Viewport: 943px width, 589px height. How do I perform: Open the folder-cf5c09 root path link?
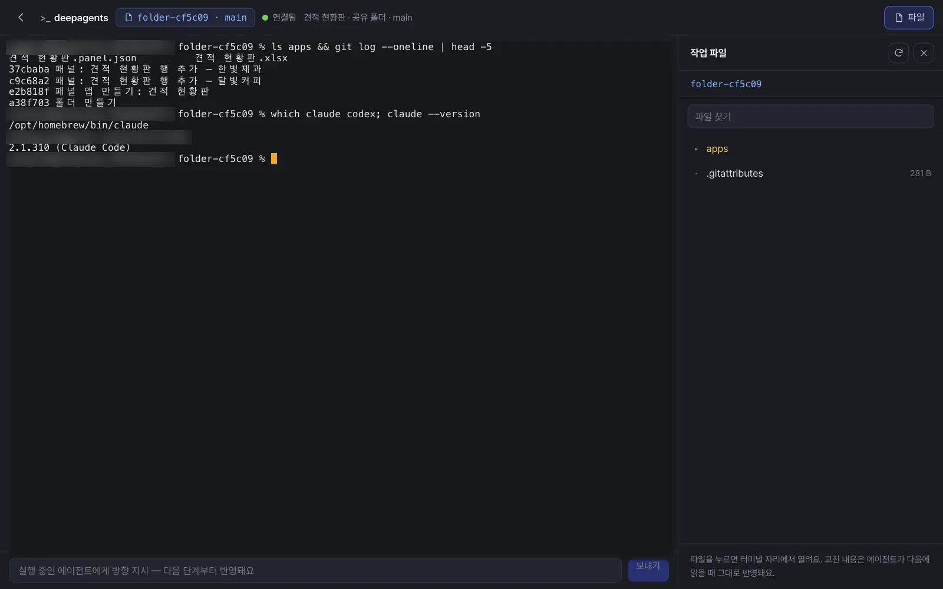[x=726, y=84]
